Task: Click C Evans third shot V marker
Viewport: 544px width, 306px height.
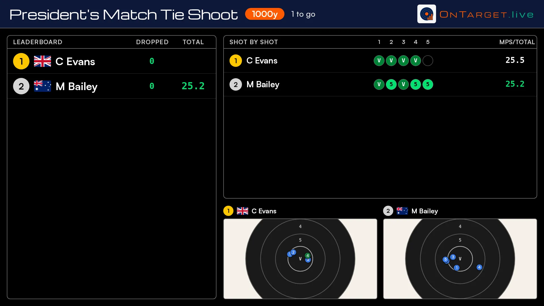Action: click(403, 61)
